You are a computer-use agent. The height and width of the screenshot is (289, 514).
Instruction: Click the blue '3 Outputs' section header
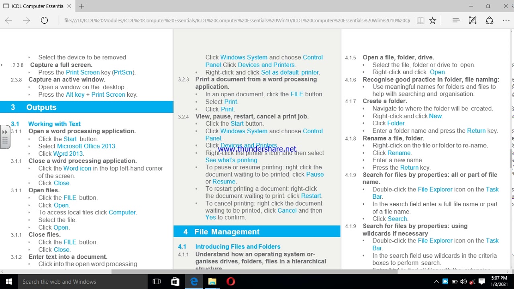click(x=86, y=107)
